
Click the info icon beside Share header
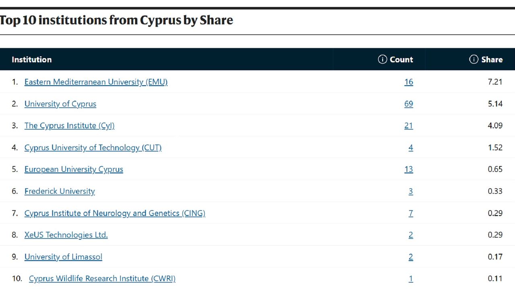point(474,59)
